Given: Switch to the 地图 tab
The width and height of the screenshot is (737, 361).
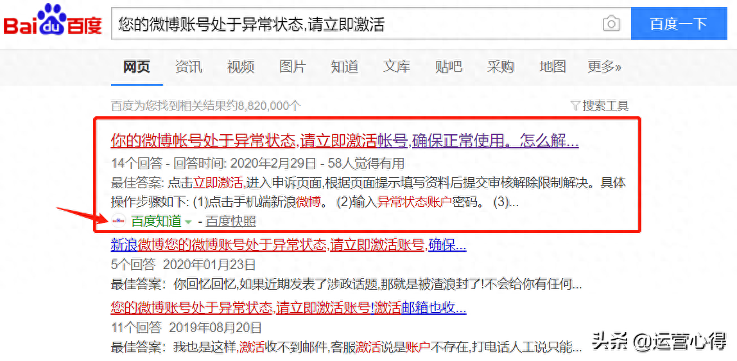Looking at the screenshot, I should (553, 67).
